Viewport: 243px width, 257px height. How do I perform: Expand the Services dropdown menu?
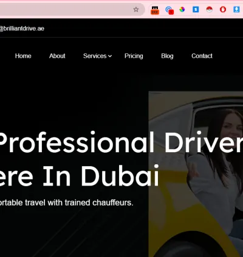[x=97, y=56]
